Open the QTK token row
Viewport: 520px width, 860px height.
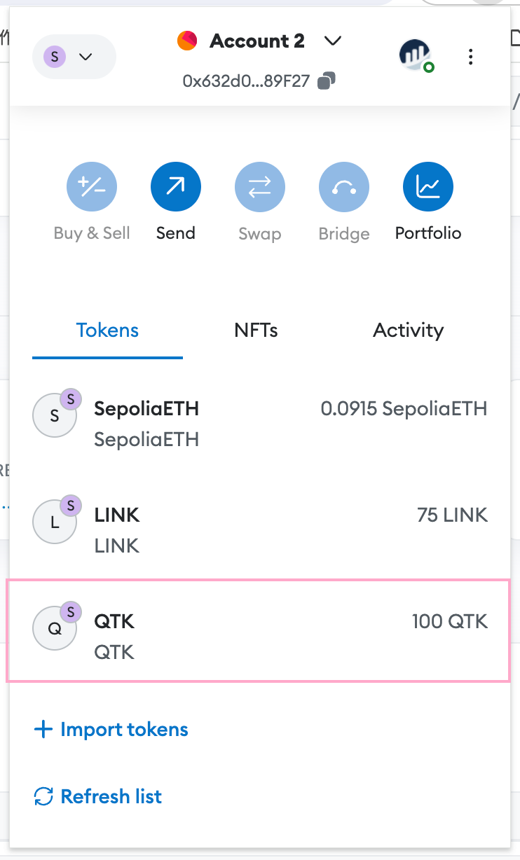click(x=258, y=630)
